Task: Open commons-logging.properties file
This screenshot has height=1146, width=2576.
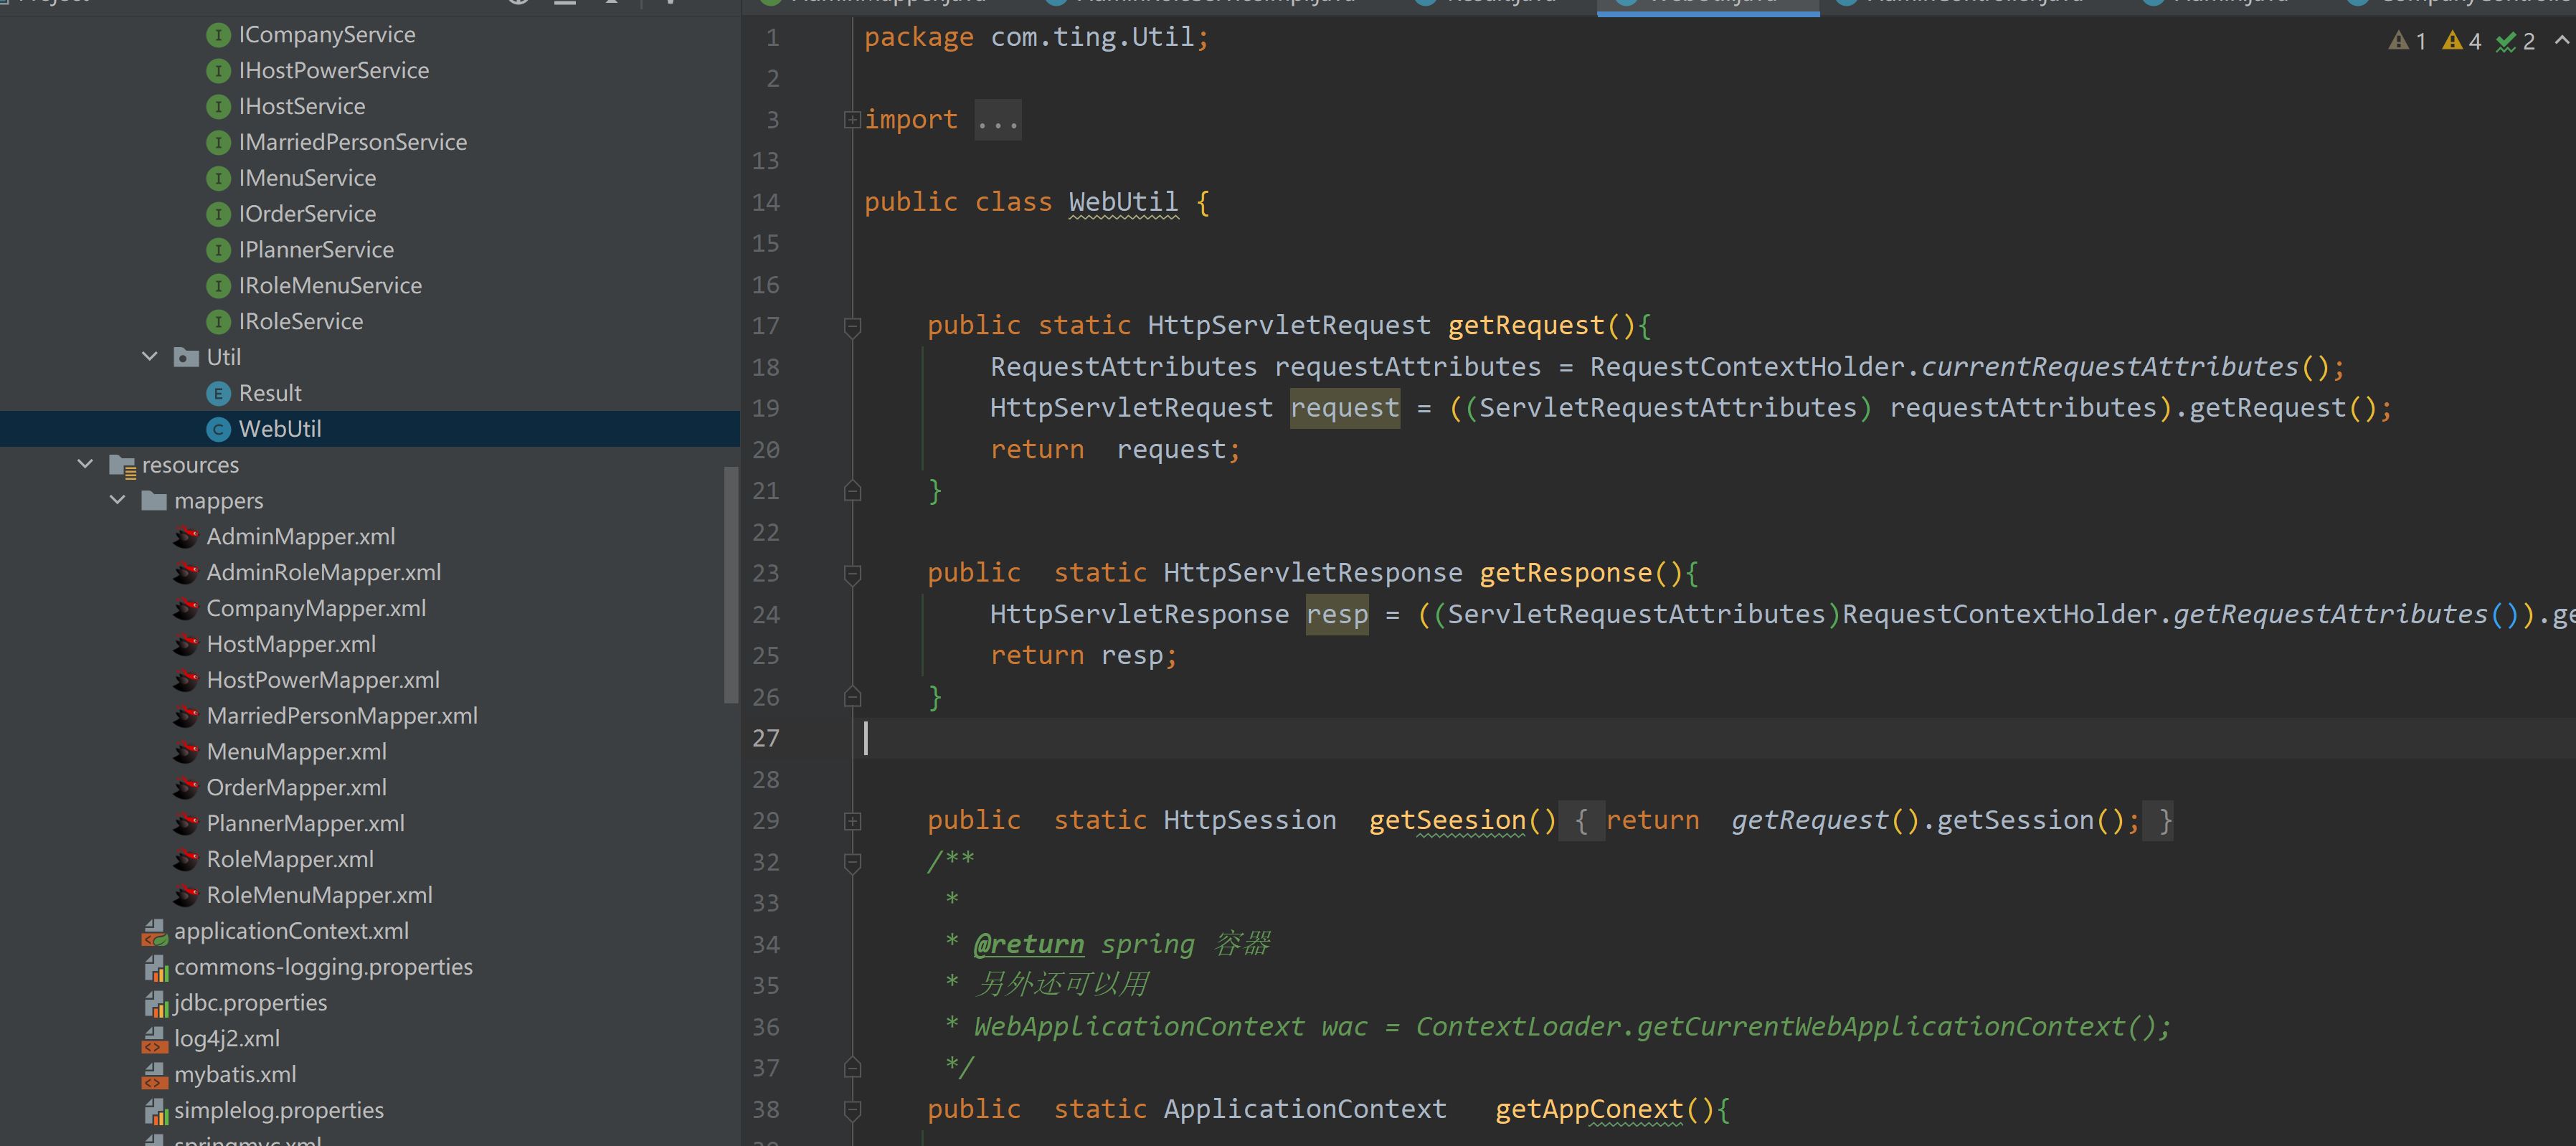Action: 323,968
